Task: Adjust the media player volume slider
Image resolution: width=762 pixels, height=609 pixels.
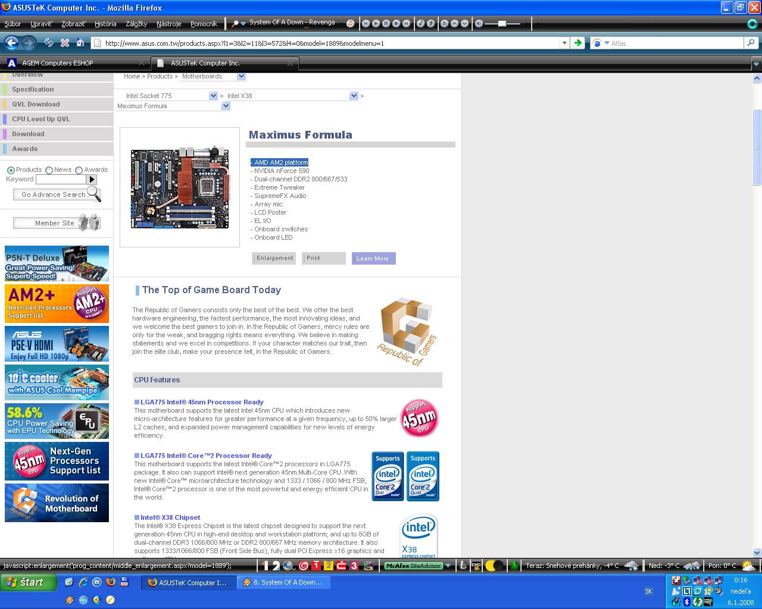Action: 502,23
